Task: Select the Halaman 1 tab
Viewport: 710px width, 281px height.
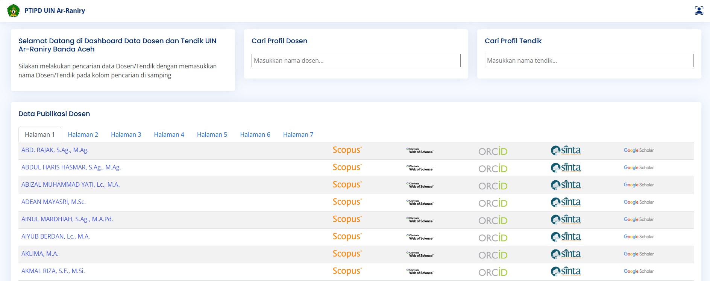Action: coord(40,134)
